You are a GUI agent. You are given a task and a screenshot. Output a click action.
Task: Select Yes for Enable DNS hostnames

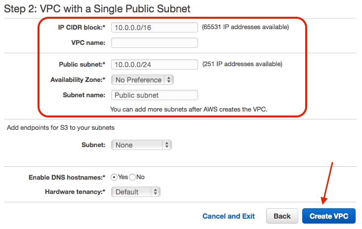115,177
